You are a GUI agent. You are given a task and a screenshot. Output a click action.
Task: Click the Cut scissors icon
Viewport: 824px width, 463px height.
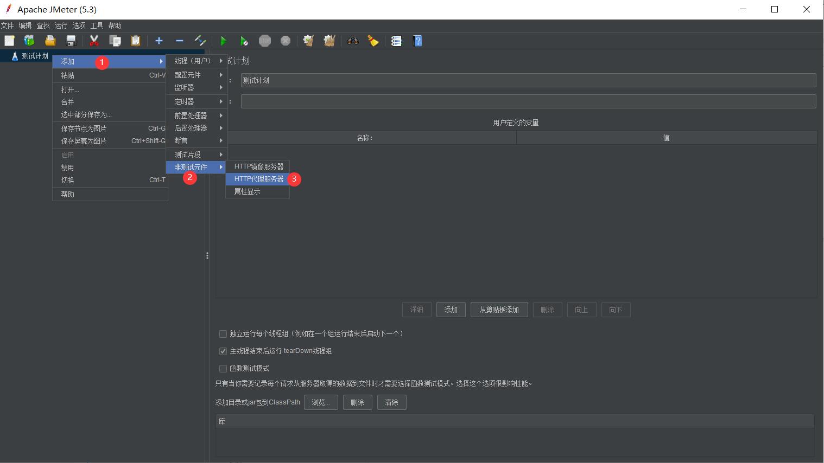(x=94, y=41)
